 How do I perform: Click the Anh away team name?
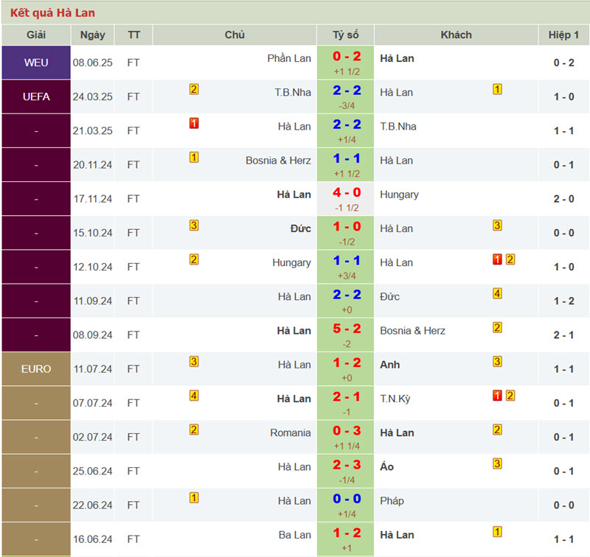tap(390, 365)
